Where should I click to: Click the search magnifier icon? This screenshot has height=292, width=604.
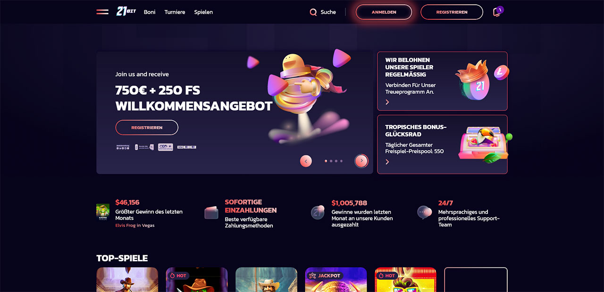(313, 12)
